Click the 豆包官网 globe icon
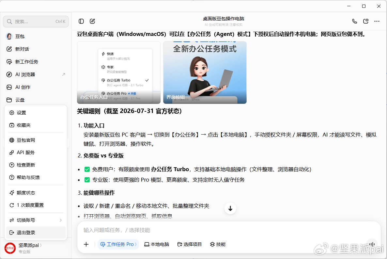The image size is (387, 259). 12,140
